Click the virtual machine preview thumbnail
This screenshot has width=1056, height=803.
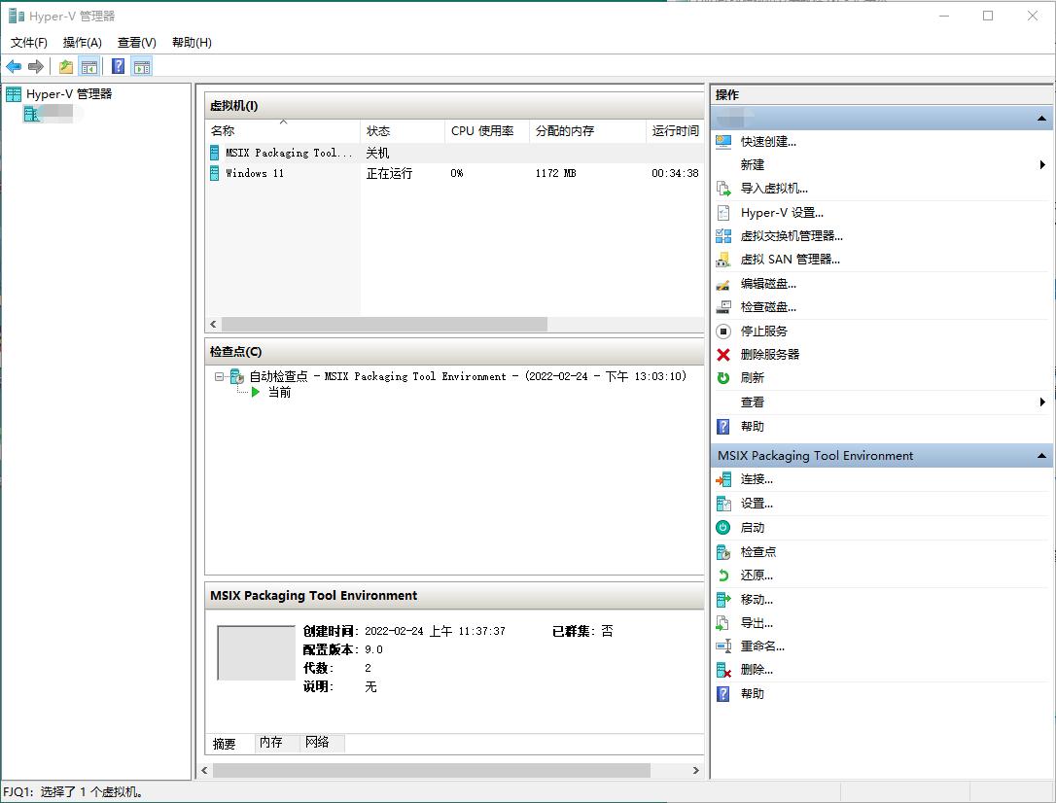pos(256,653)
